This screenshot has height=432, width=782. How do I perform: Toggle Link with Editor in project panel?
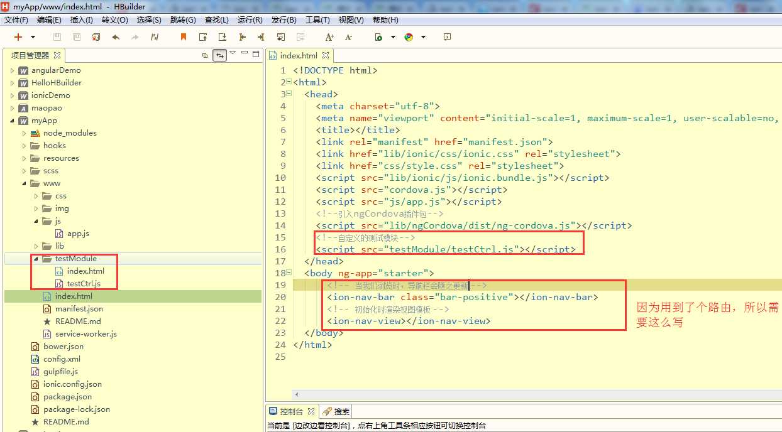(220, 55)
